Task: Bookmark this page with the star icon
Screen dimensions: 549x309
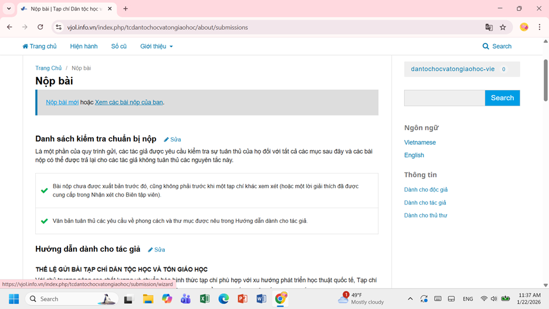Action: coord(503,27)
